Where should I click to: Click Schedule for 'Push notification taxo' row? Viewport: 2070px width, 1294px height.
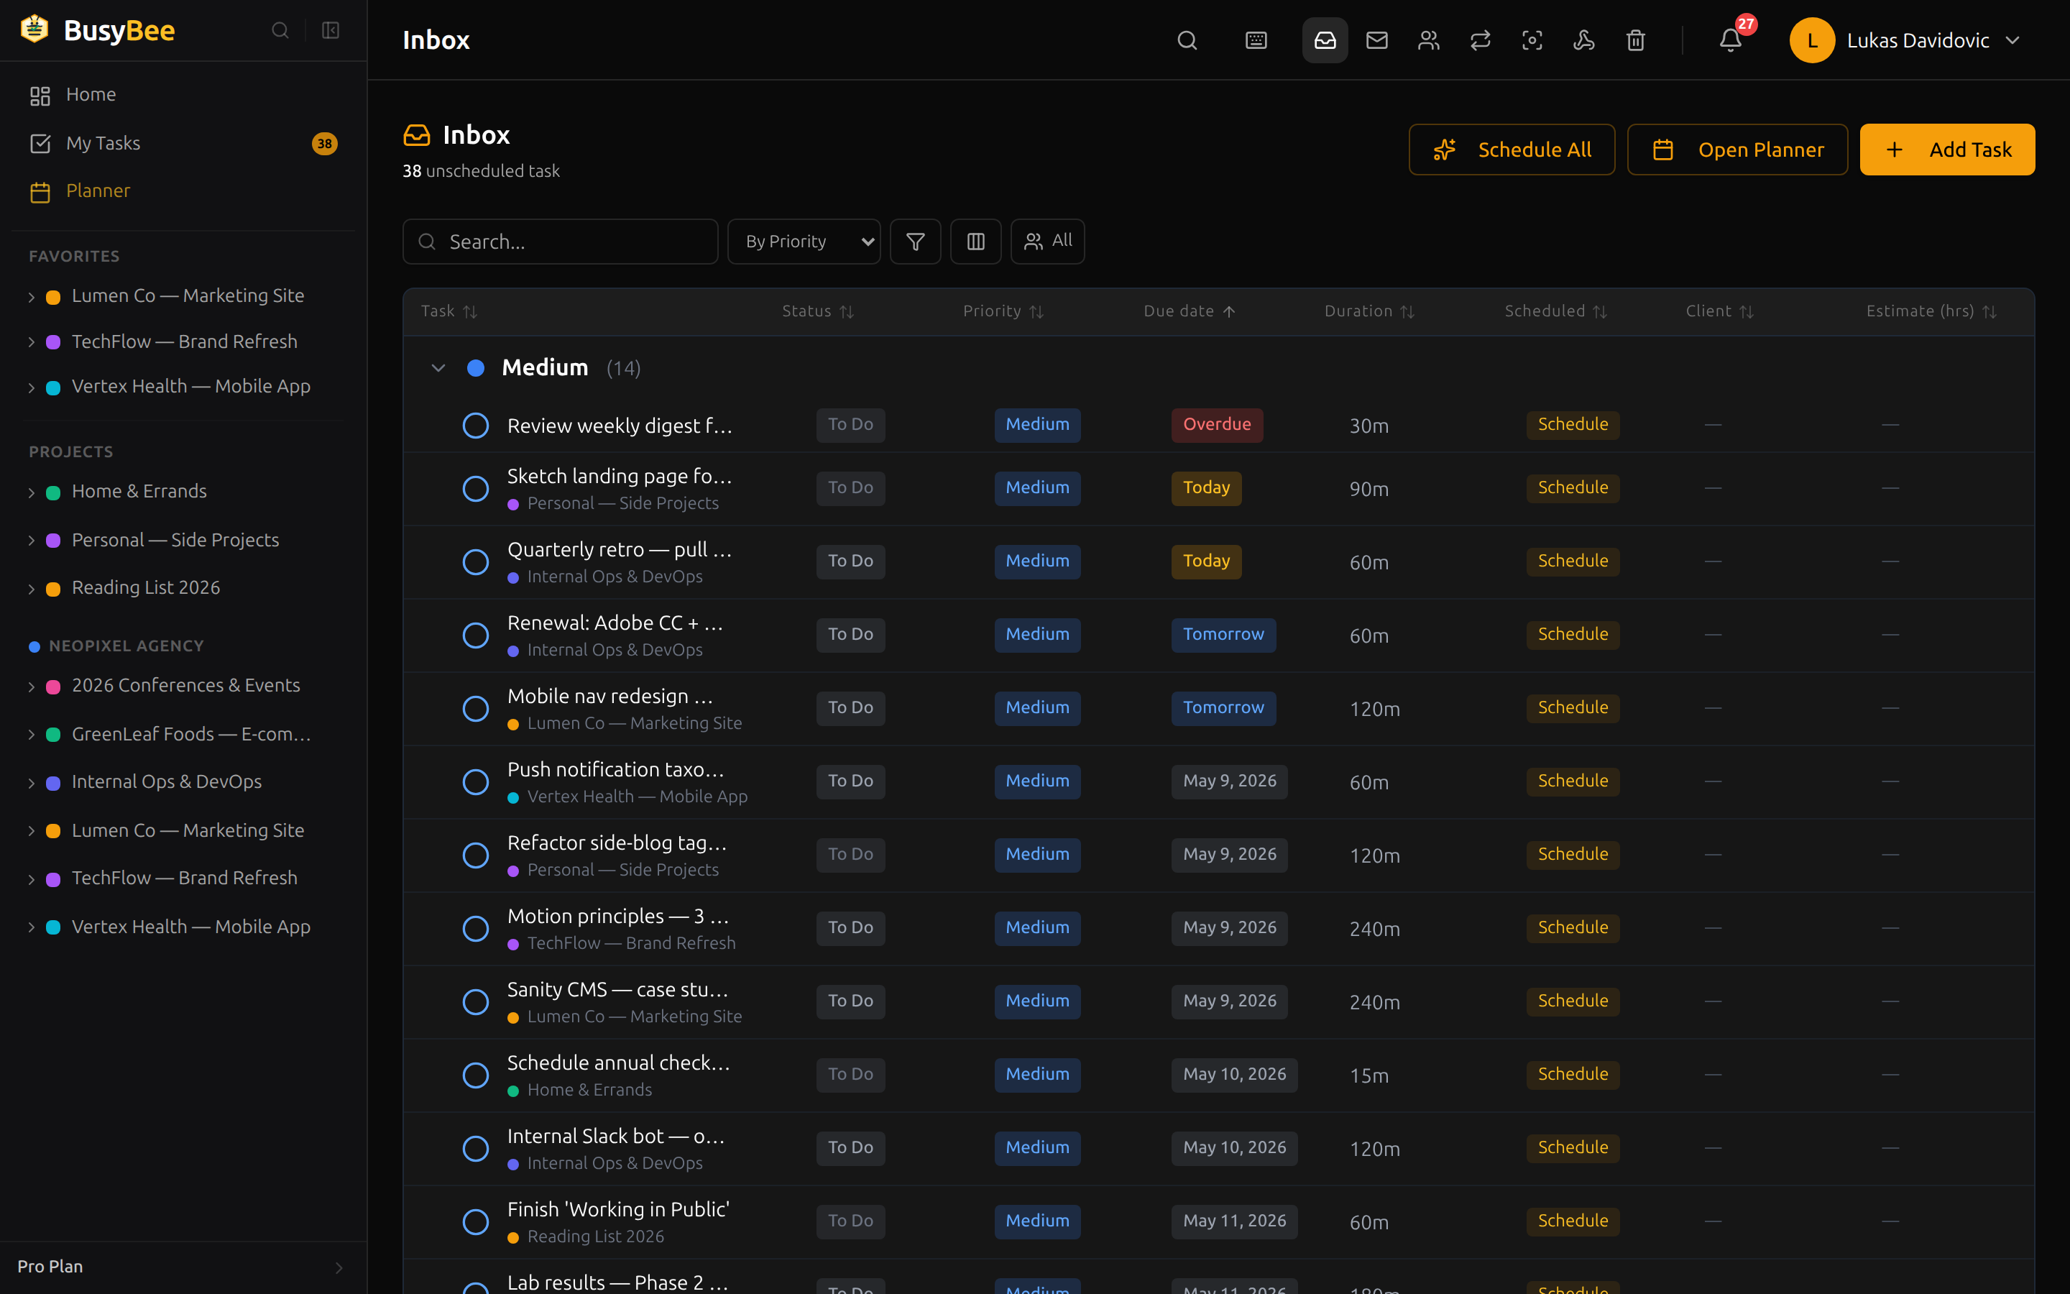click(x=1572, y=781)
